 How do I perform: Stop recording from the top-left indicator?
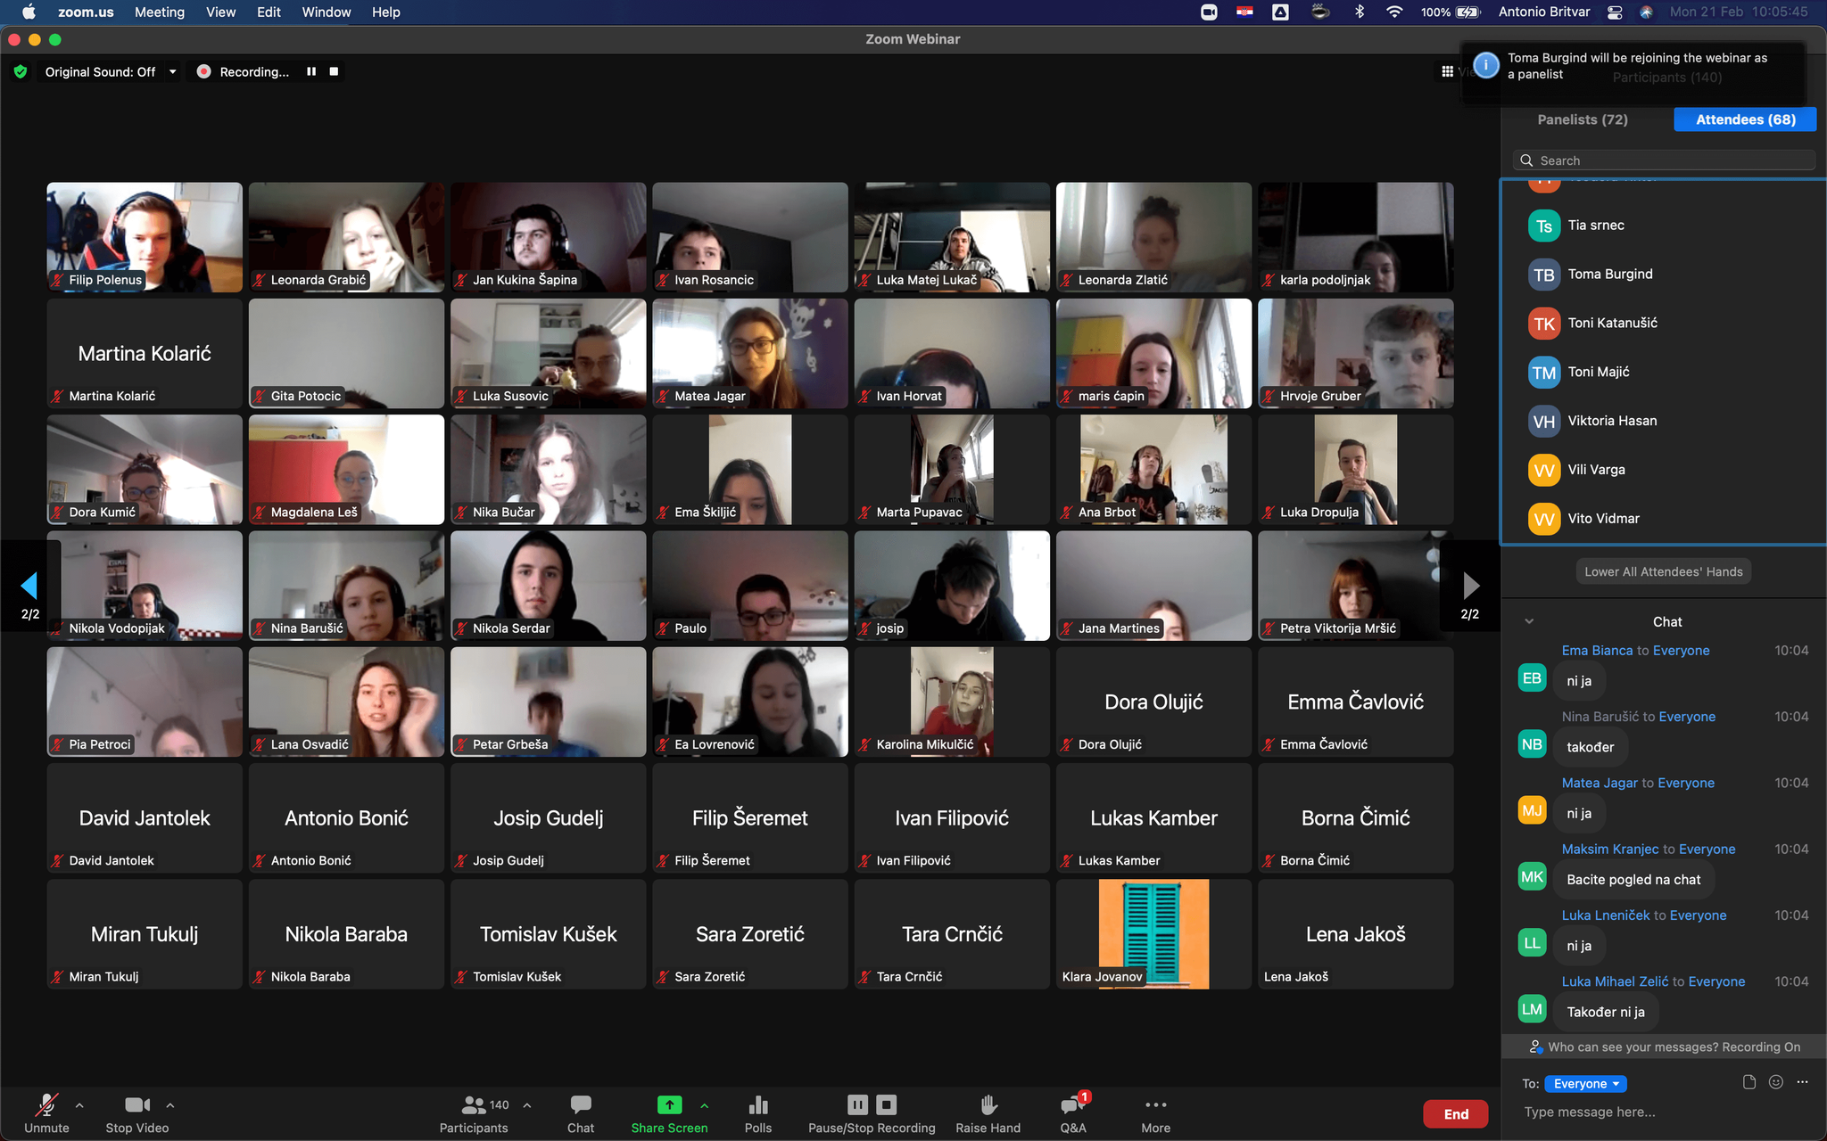tap(334, 71)
